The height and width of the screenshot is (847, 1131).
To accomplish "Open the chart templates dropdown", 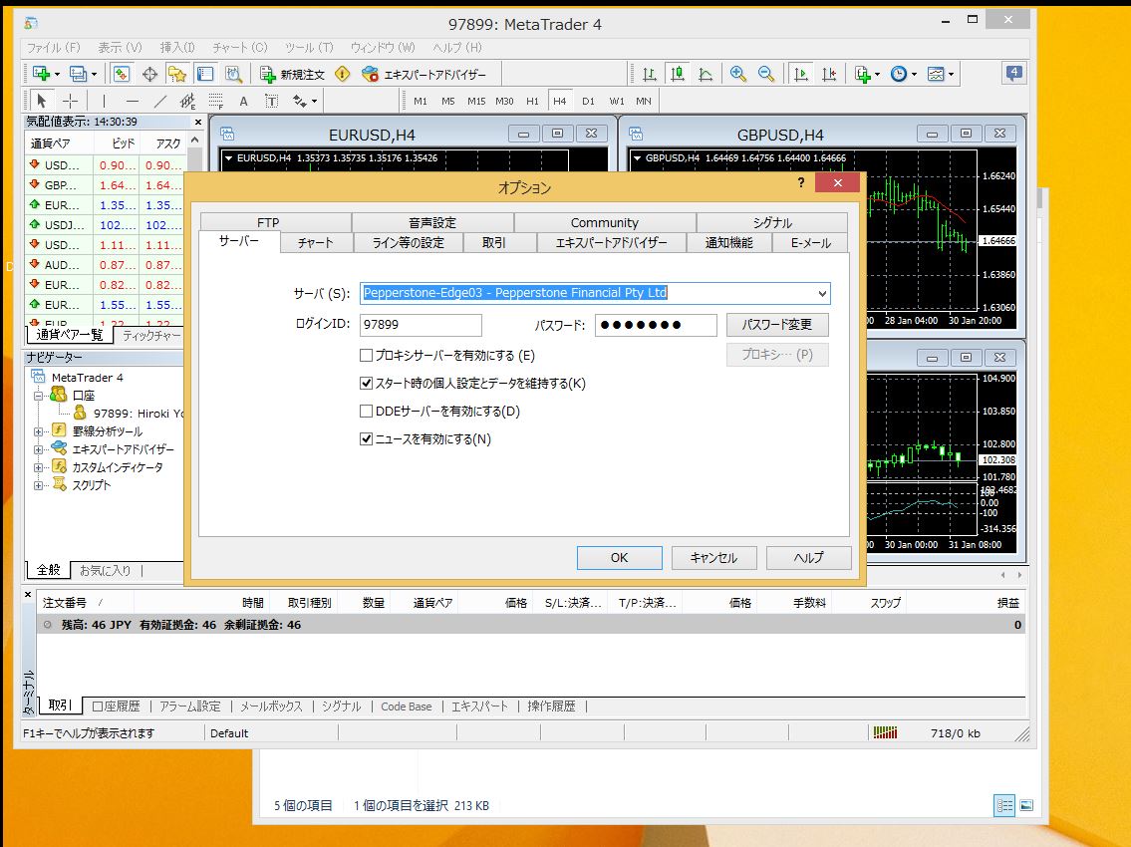I will [940, 74].
